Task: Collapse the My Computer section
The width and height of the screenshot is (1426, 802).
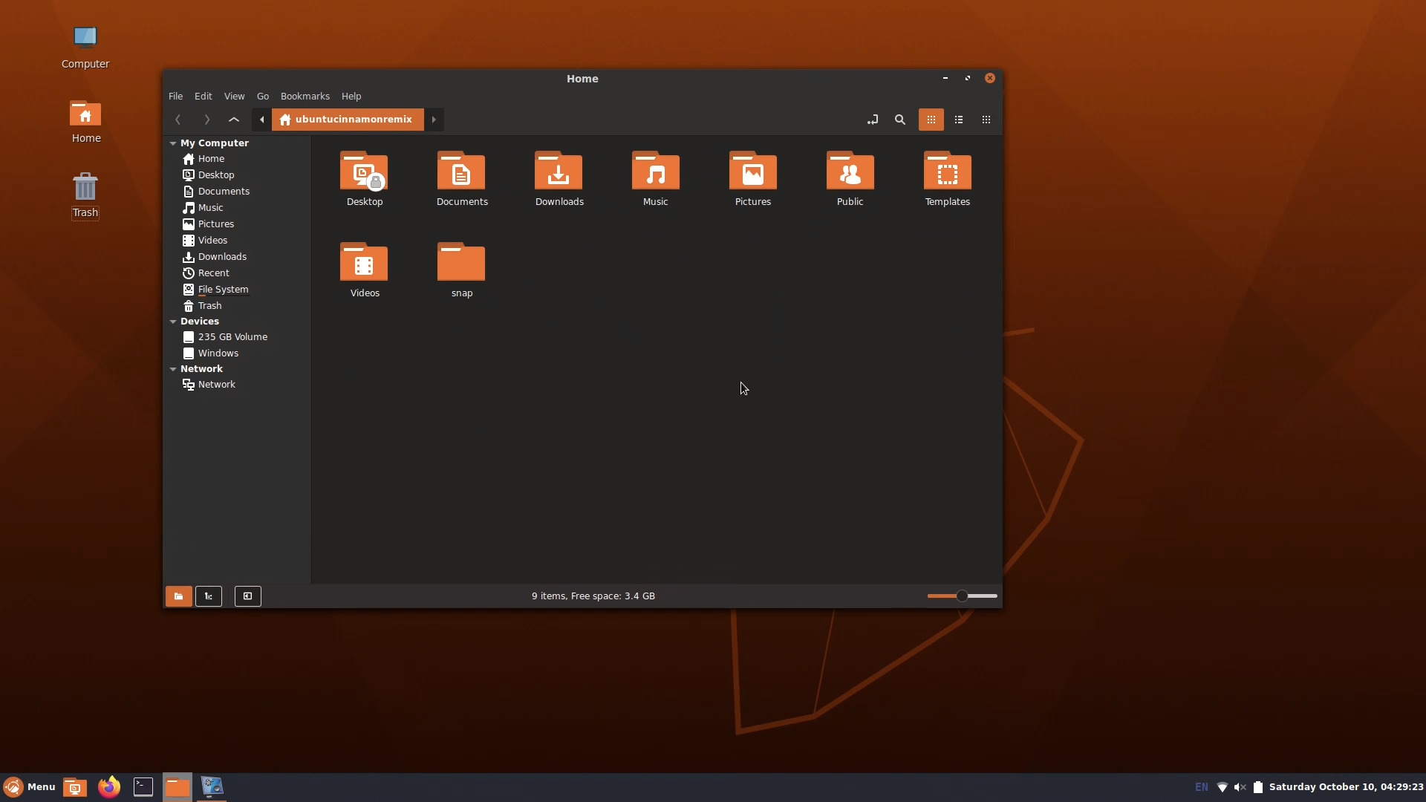Action: pos(173,143)
